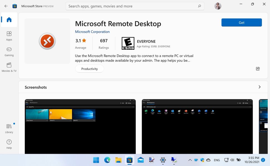This screenshot has height=166, width=270.
Task: View the 697 Ratings details
Action: point(104,43)
